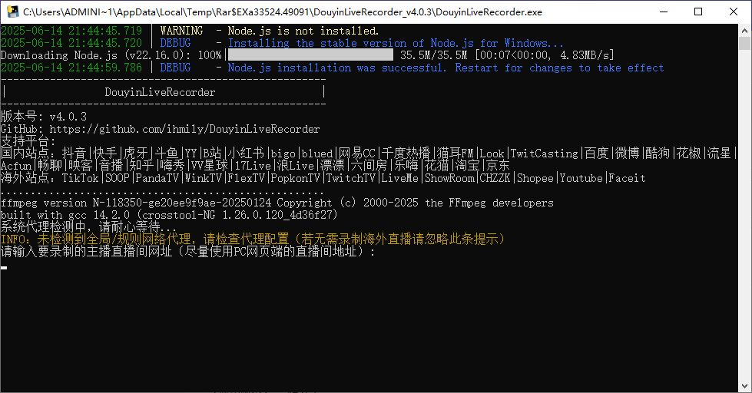Click the console window title bar icon
Image resolution: width=752 pixels, height=393 pixels.
(x=13, y=12)
